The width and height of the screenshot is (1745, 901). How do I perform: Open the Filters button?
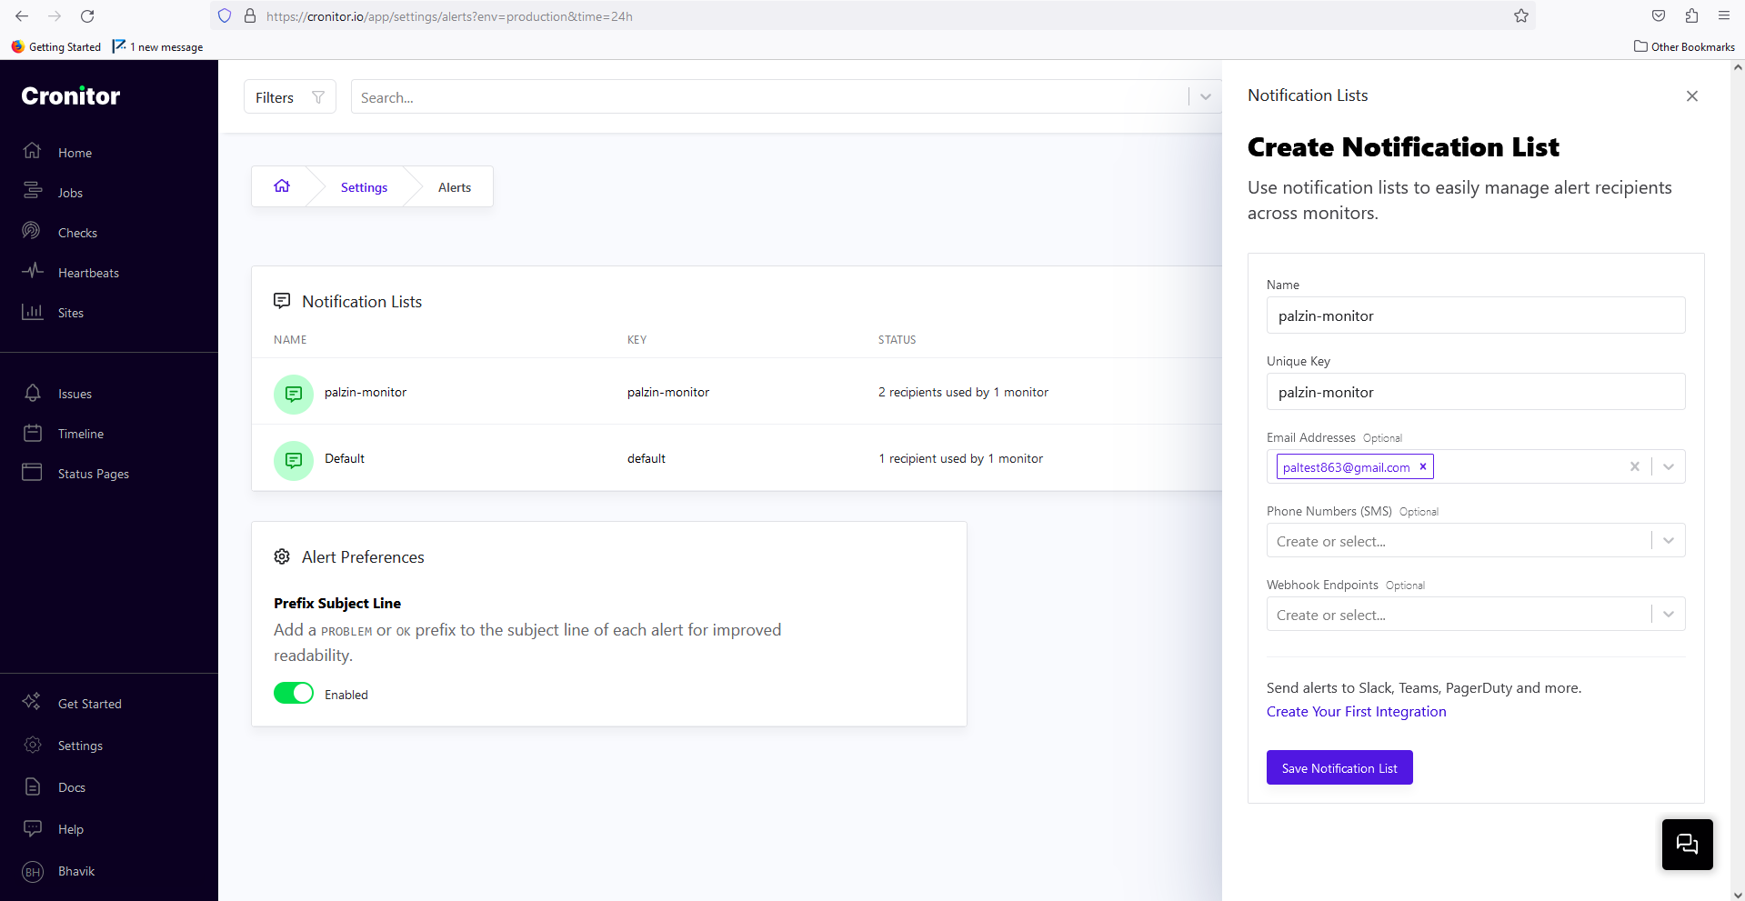point(290,97)
